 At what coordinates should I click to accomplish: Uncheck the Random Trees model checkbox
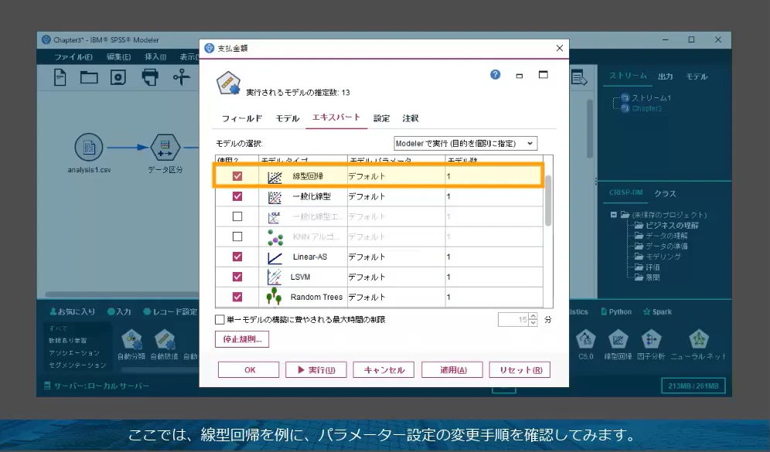(237, 297)
